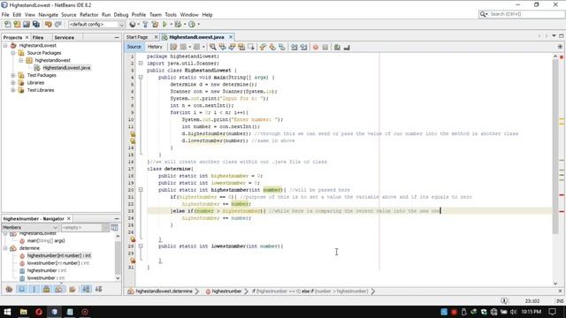Click Clean and Build Project icon
Screen dimensions: 566x318
pos(155,24)
